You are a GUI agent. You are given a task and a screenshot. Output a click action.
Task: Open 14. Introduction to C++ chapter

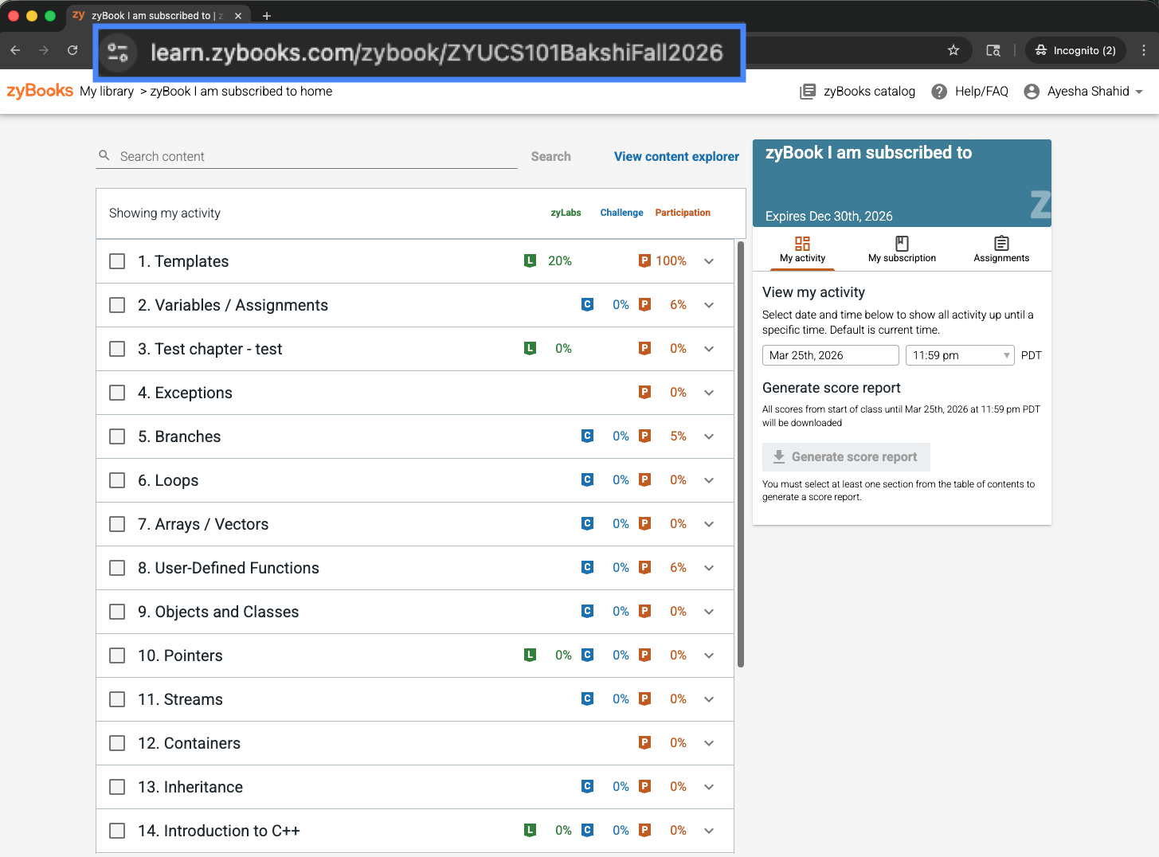[219, 831]
